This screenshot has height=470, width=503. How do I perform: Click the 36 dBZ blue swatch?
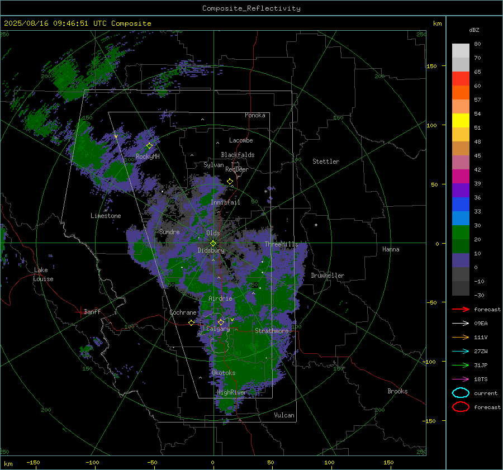pyautogui.click(x=461, y=205)
